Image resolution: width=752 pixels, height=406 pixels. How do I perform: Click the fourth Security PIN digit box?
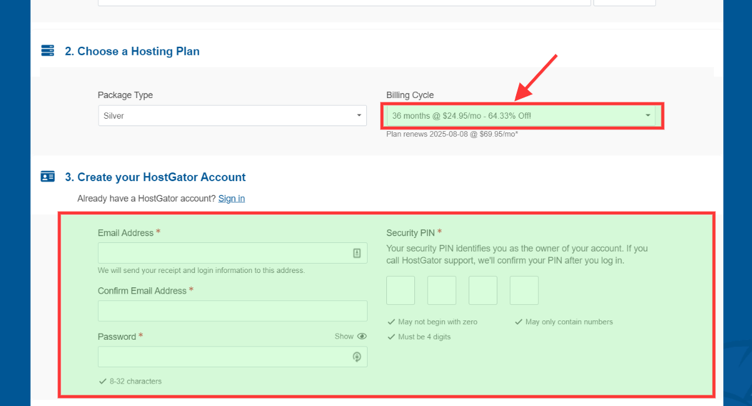click(524, 290)
